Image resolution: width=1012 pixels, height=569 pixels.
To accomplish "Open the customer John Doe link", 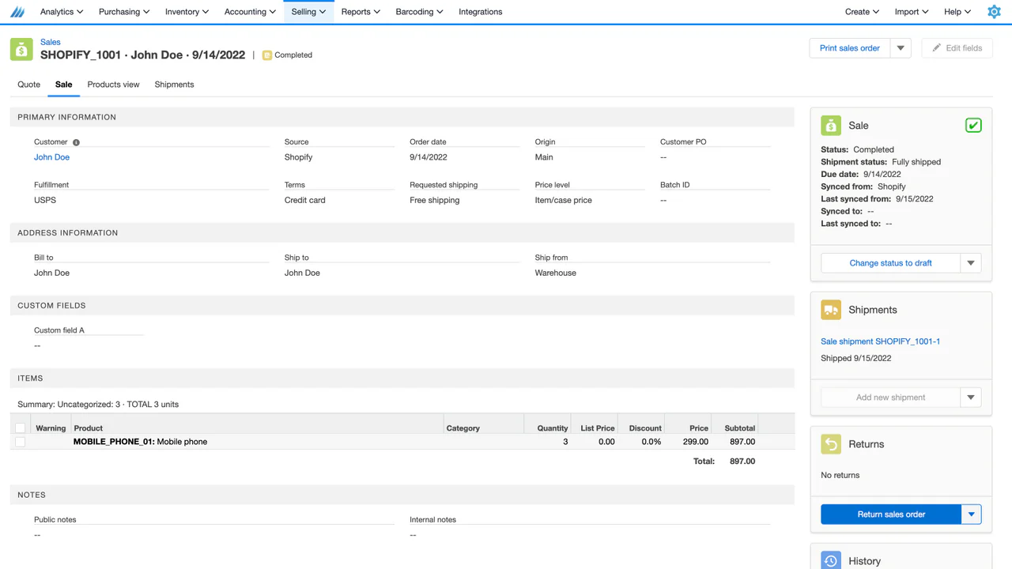I will (51, 156).
